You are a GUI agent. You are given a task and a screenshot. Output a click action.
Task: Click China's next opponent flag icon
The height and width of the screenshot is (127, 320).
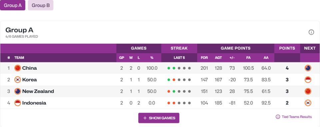(308, 68)
